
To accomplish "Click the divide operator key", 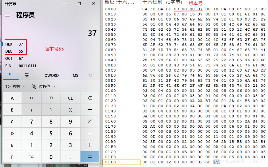I will (90, 110).
